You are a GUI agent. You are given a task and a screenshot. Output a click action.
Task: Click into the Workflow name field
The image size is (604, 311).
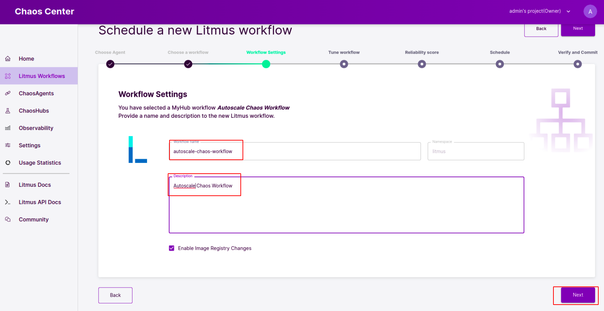point(295,151)
